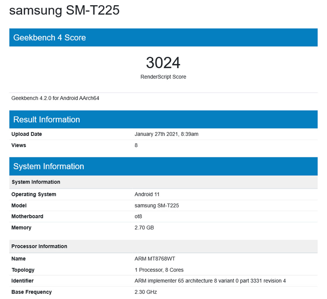Select the processor name 'ARM MT8768WT'
This screenshot has height=299, width=327.
[155, 259]
